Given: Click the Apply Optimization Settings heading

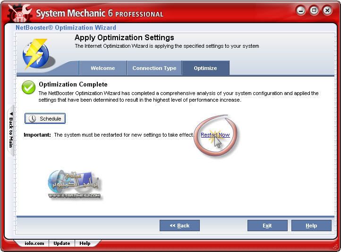Looking at the screenshot, I should pos(124,37).
